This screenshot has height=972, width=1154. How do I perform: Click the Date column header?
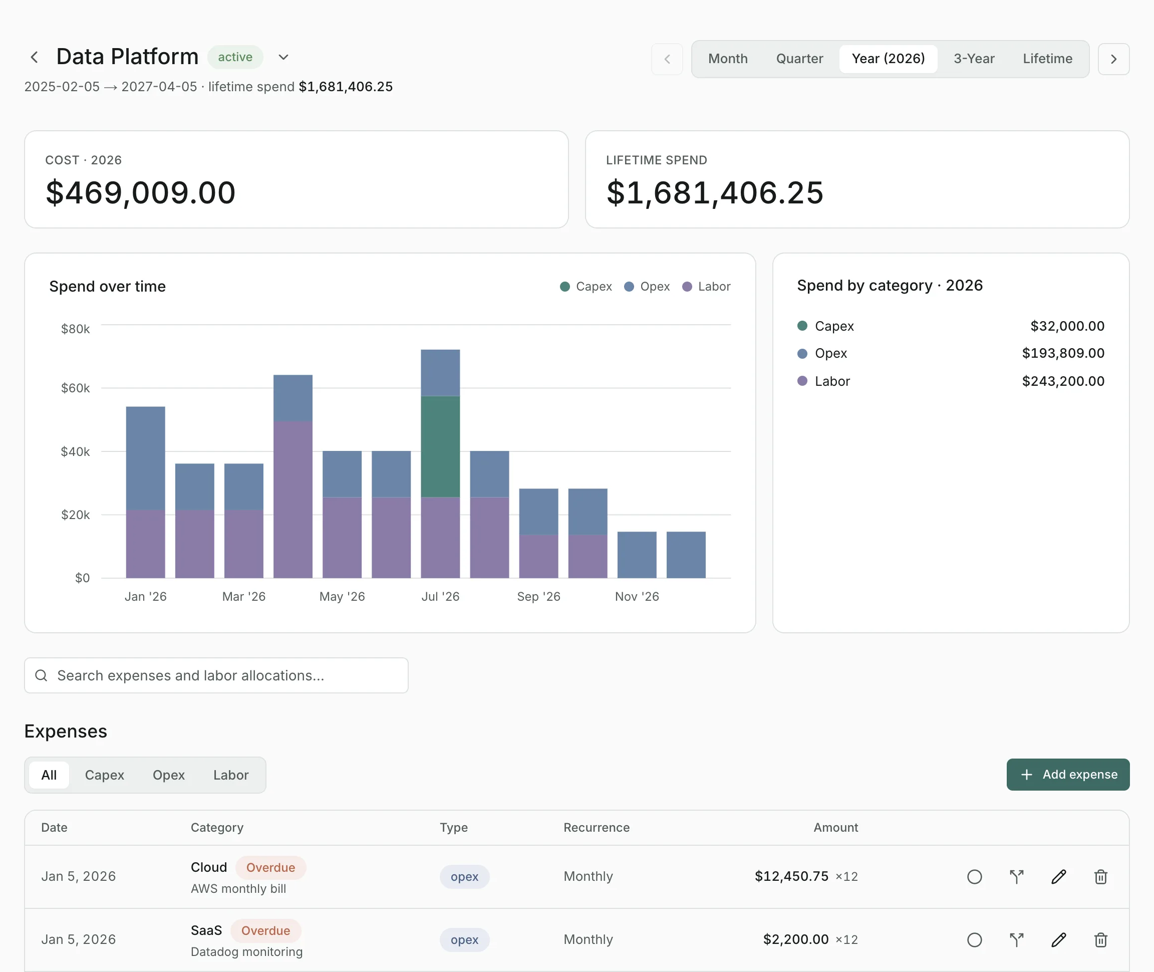click(55, 828)
